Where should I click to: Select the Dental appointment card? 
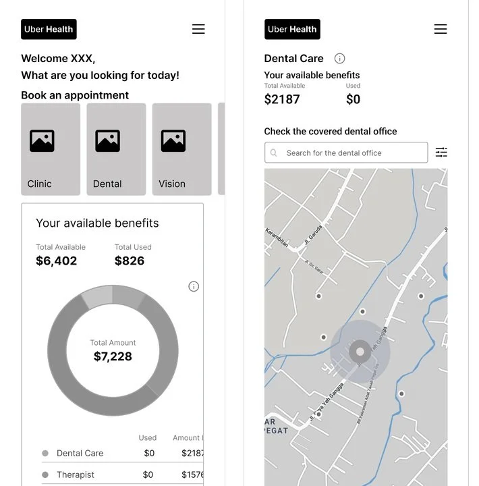(116, 149)
